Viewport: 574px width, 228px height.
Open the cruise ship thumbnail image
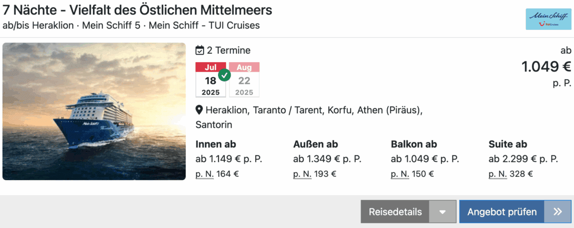(x=94, y=112)
